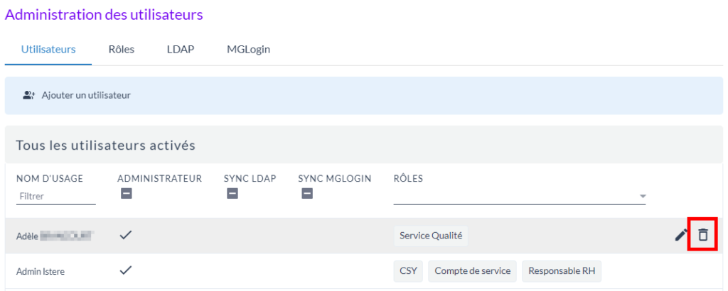Click the Service Qualité role chip
728x291 pixels.
point(431,235)
